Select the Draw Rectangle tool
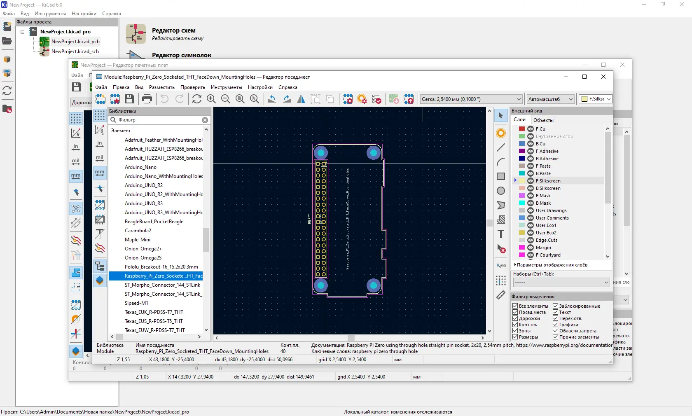Image resolution: width=692 pixels, height=416 pixels. [501, 176]
